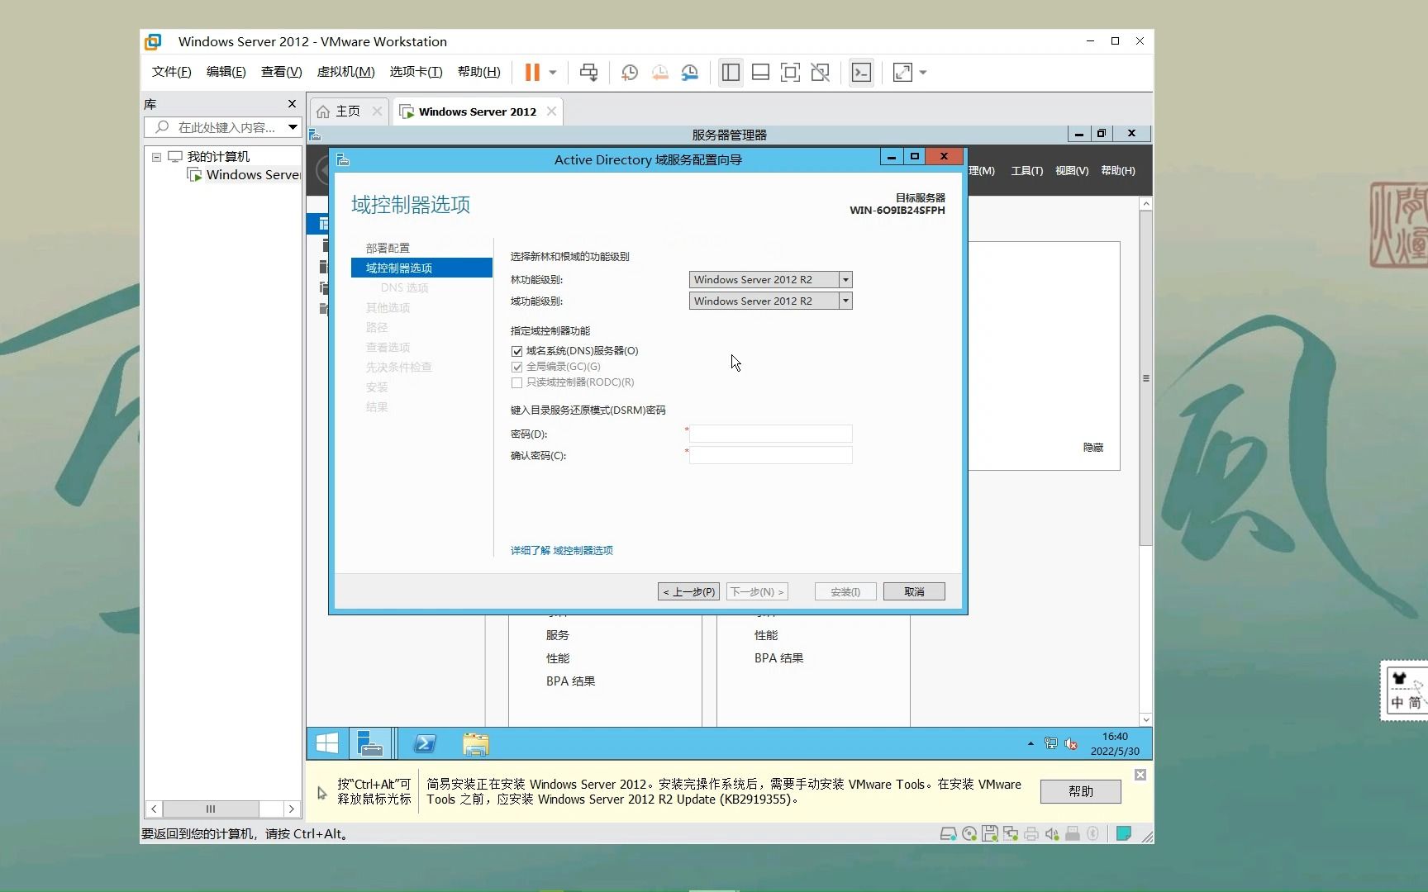Switch to Unity mode
The image size is (1428, 892).
click(x=820, y=73)
